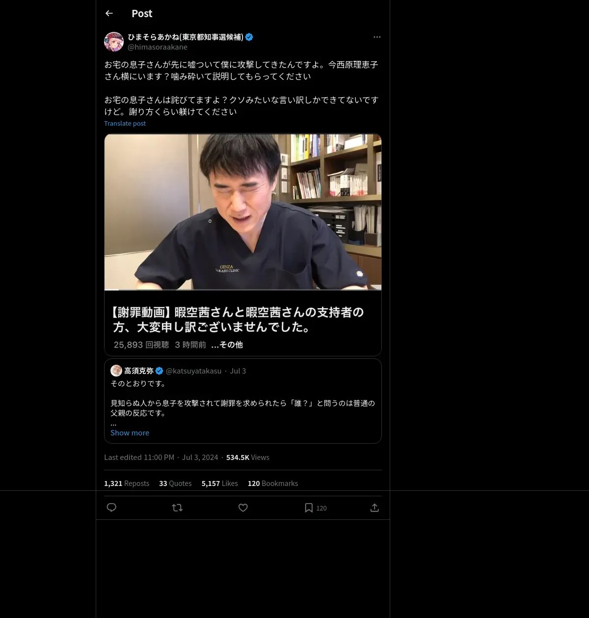Open the 5,157 Likes list
Image resolution: width=589 pixels, height=618 pixels.
coord(219,484)
